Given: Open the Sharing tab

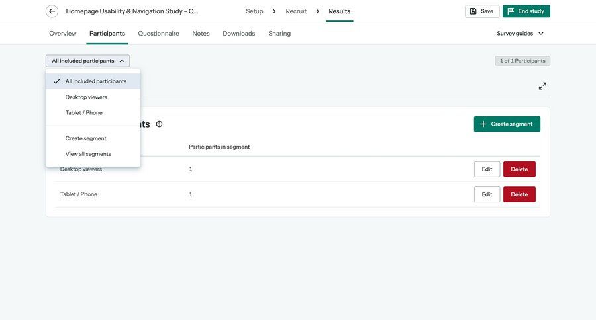Looking at the screenshot, I should coord(279,34).
